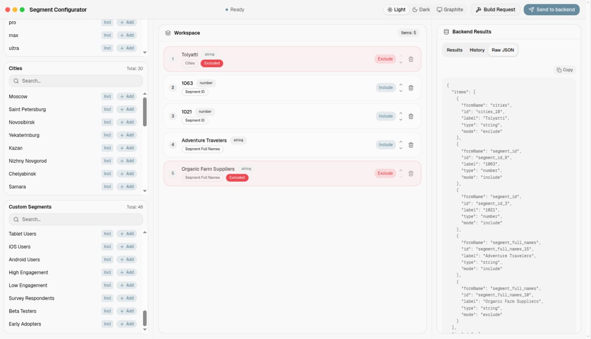Send configuration to backend

click(x=552, y=10)
